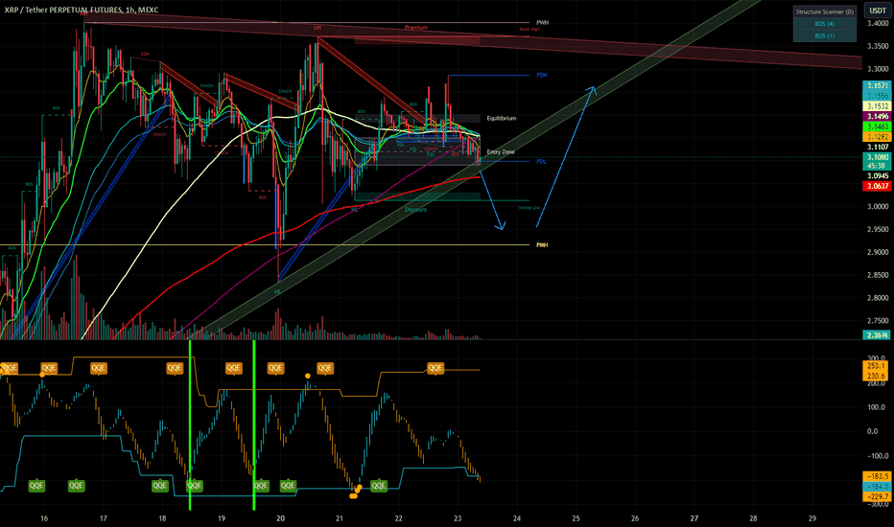894x527 pixels.
Task: Click the 200.0 indicator axis label
Action: (x=876, y=383)
